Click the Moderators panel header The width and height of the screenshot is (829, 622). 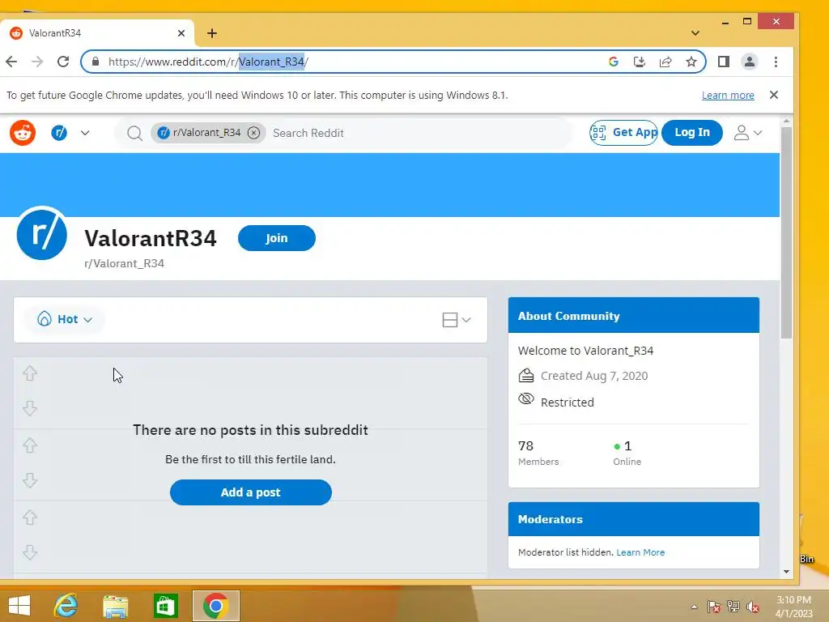pos(633,519)
